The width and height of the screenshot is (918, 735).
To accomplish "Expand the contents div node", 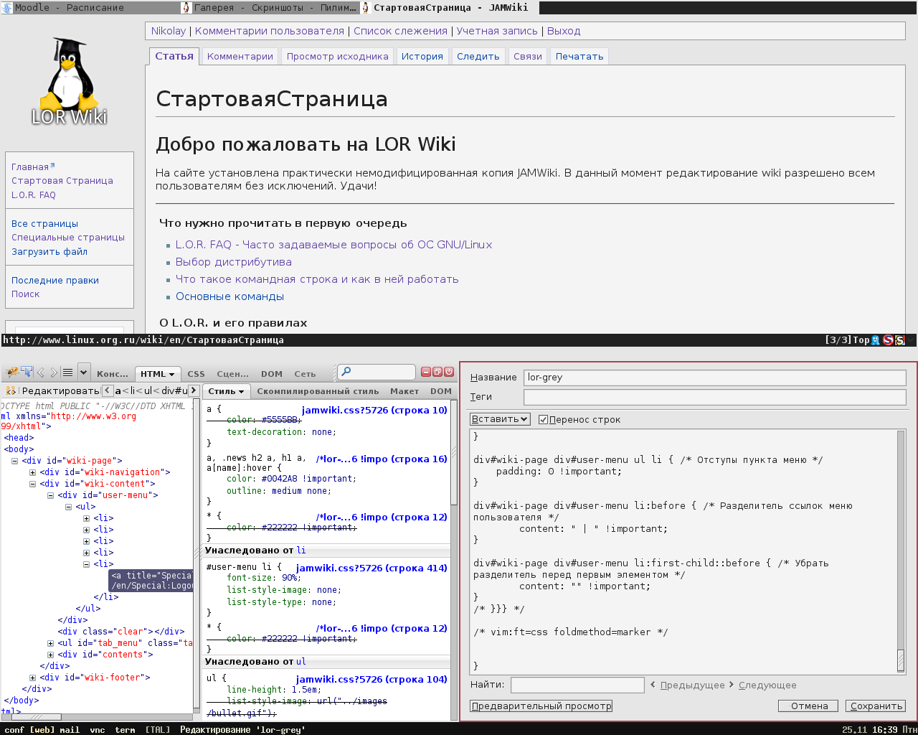I will [x=50, y=655].
